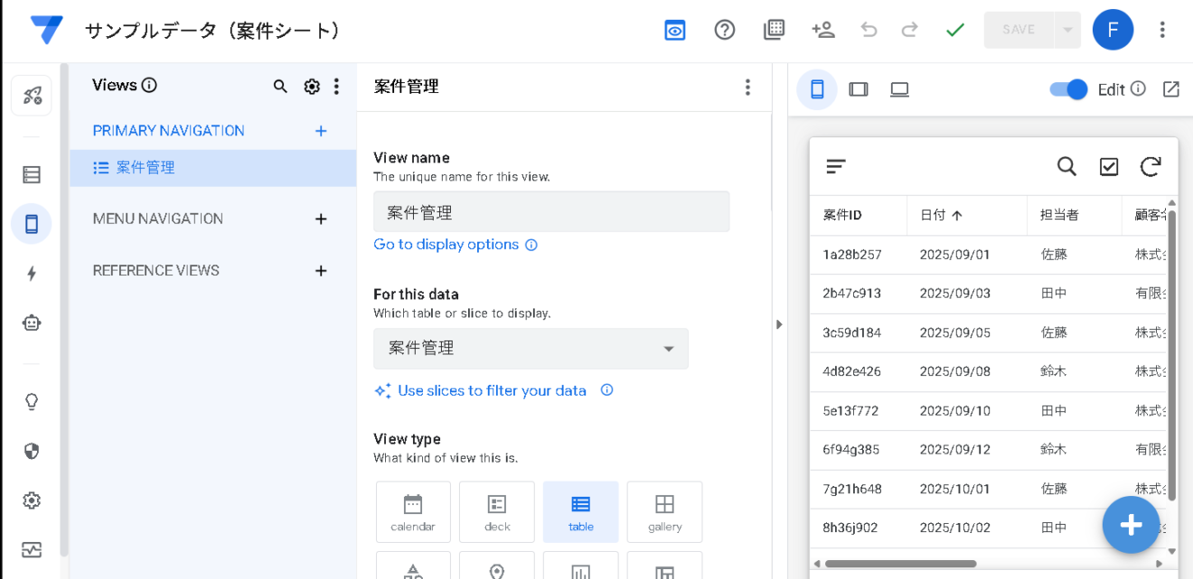Select the tablet preview mode
The height and width of the screenshot is (579, 1193).
tap(858, 89)
